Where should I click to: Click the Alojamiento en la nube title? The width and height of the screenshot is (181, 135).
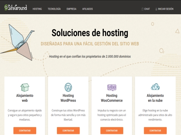point(155,98)
